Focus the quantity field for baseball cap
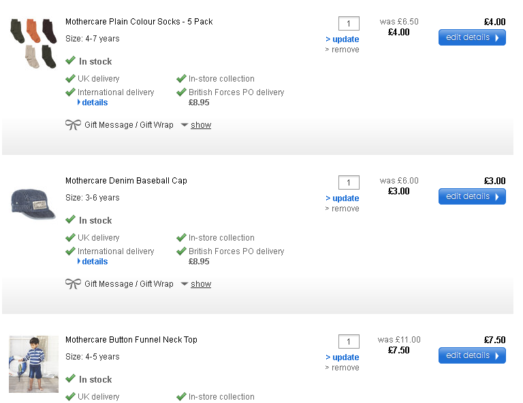Viewport: 523px width, 403px height. point(349,183)
